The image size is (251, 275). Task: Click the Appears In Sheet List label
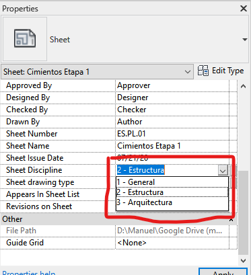click(x=43, y=194)
